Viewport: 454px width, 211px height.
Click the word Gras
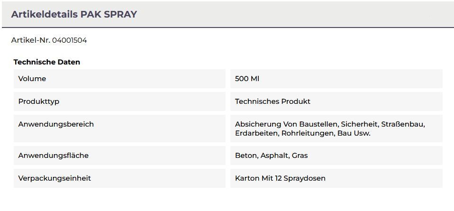[x=300, y=156]
